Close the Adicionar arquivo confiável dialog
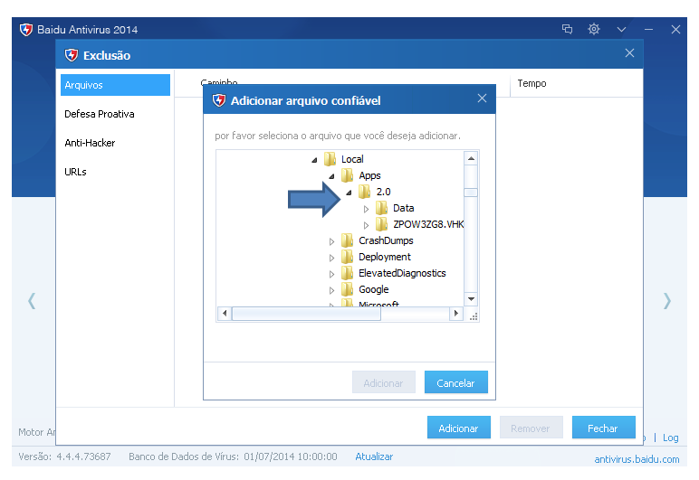Image resolution: width=699 pixels, height=480 pixels. point(482,99)
